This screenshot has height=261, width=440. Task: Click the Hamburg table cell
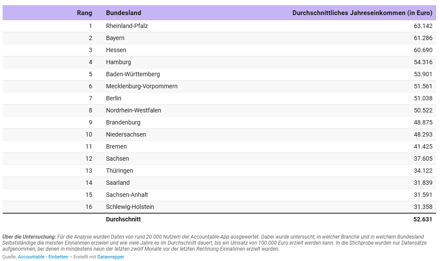point(118,62)
